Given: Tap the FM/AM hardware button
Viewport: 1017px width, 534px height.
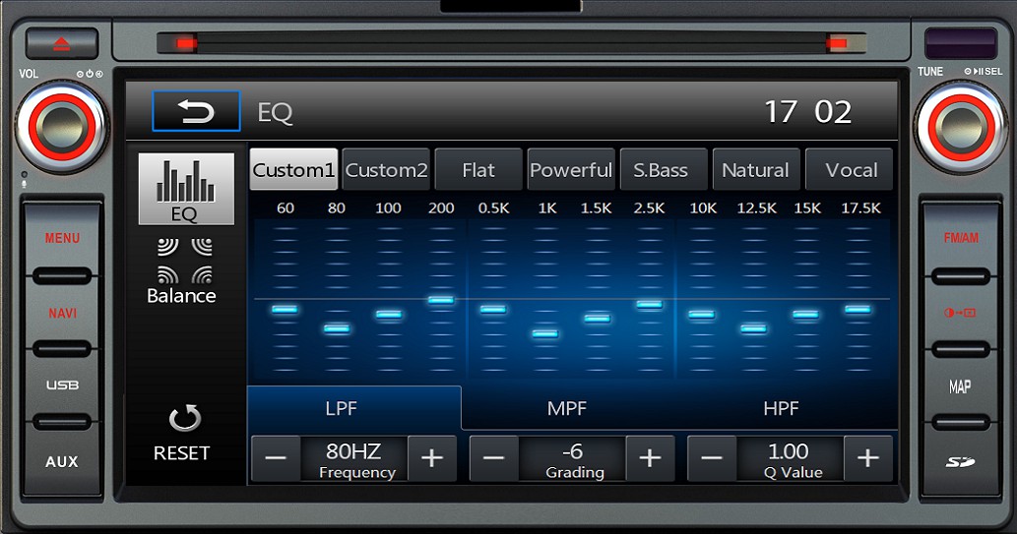Looking at the screenshot, I should pyautogui.click(x=961, y=239).
